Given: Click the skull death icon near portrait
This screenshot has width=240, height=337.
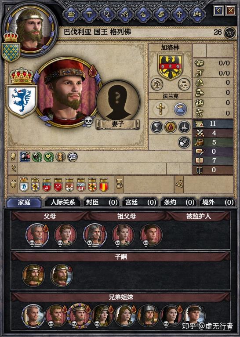Looking at the screenshot, I should click(x=88, y=121).
